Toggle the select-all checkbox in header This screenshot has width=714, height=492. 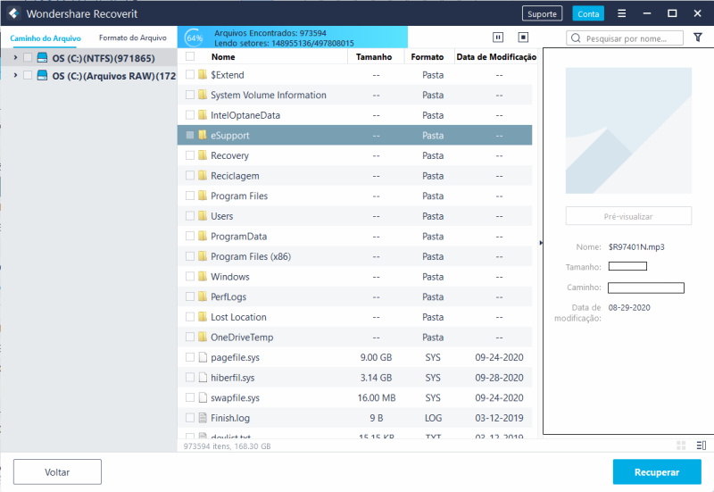click(x=190, y=56)
